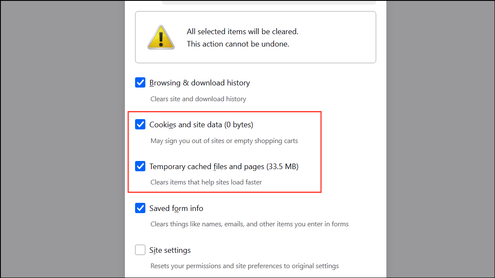Enable the Site settings checkbox
Screen dimensions: 495x278
coord(140,250)
